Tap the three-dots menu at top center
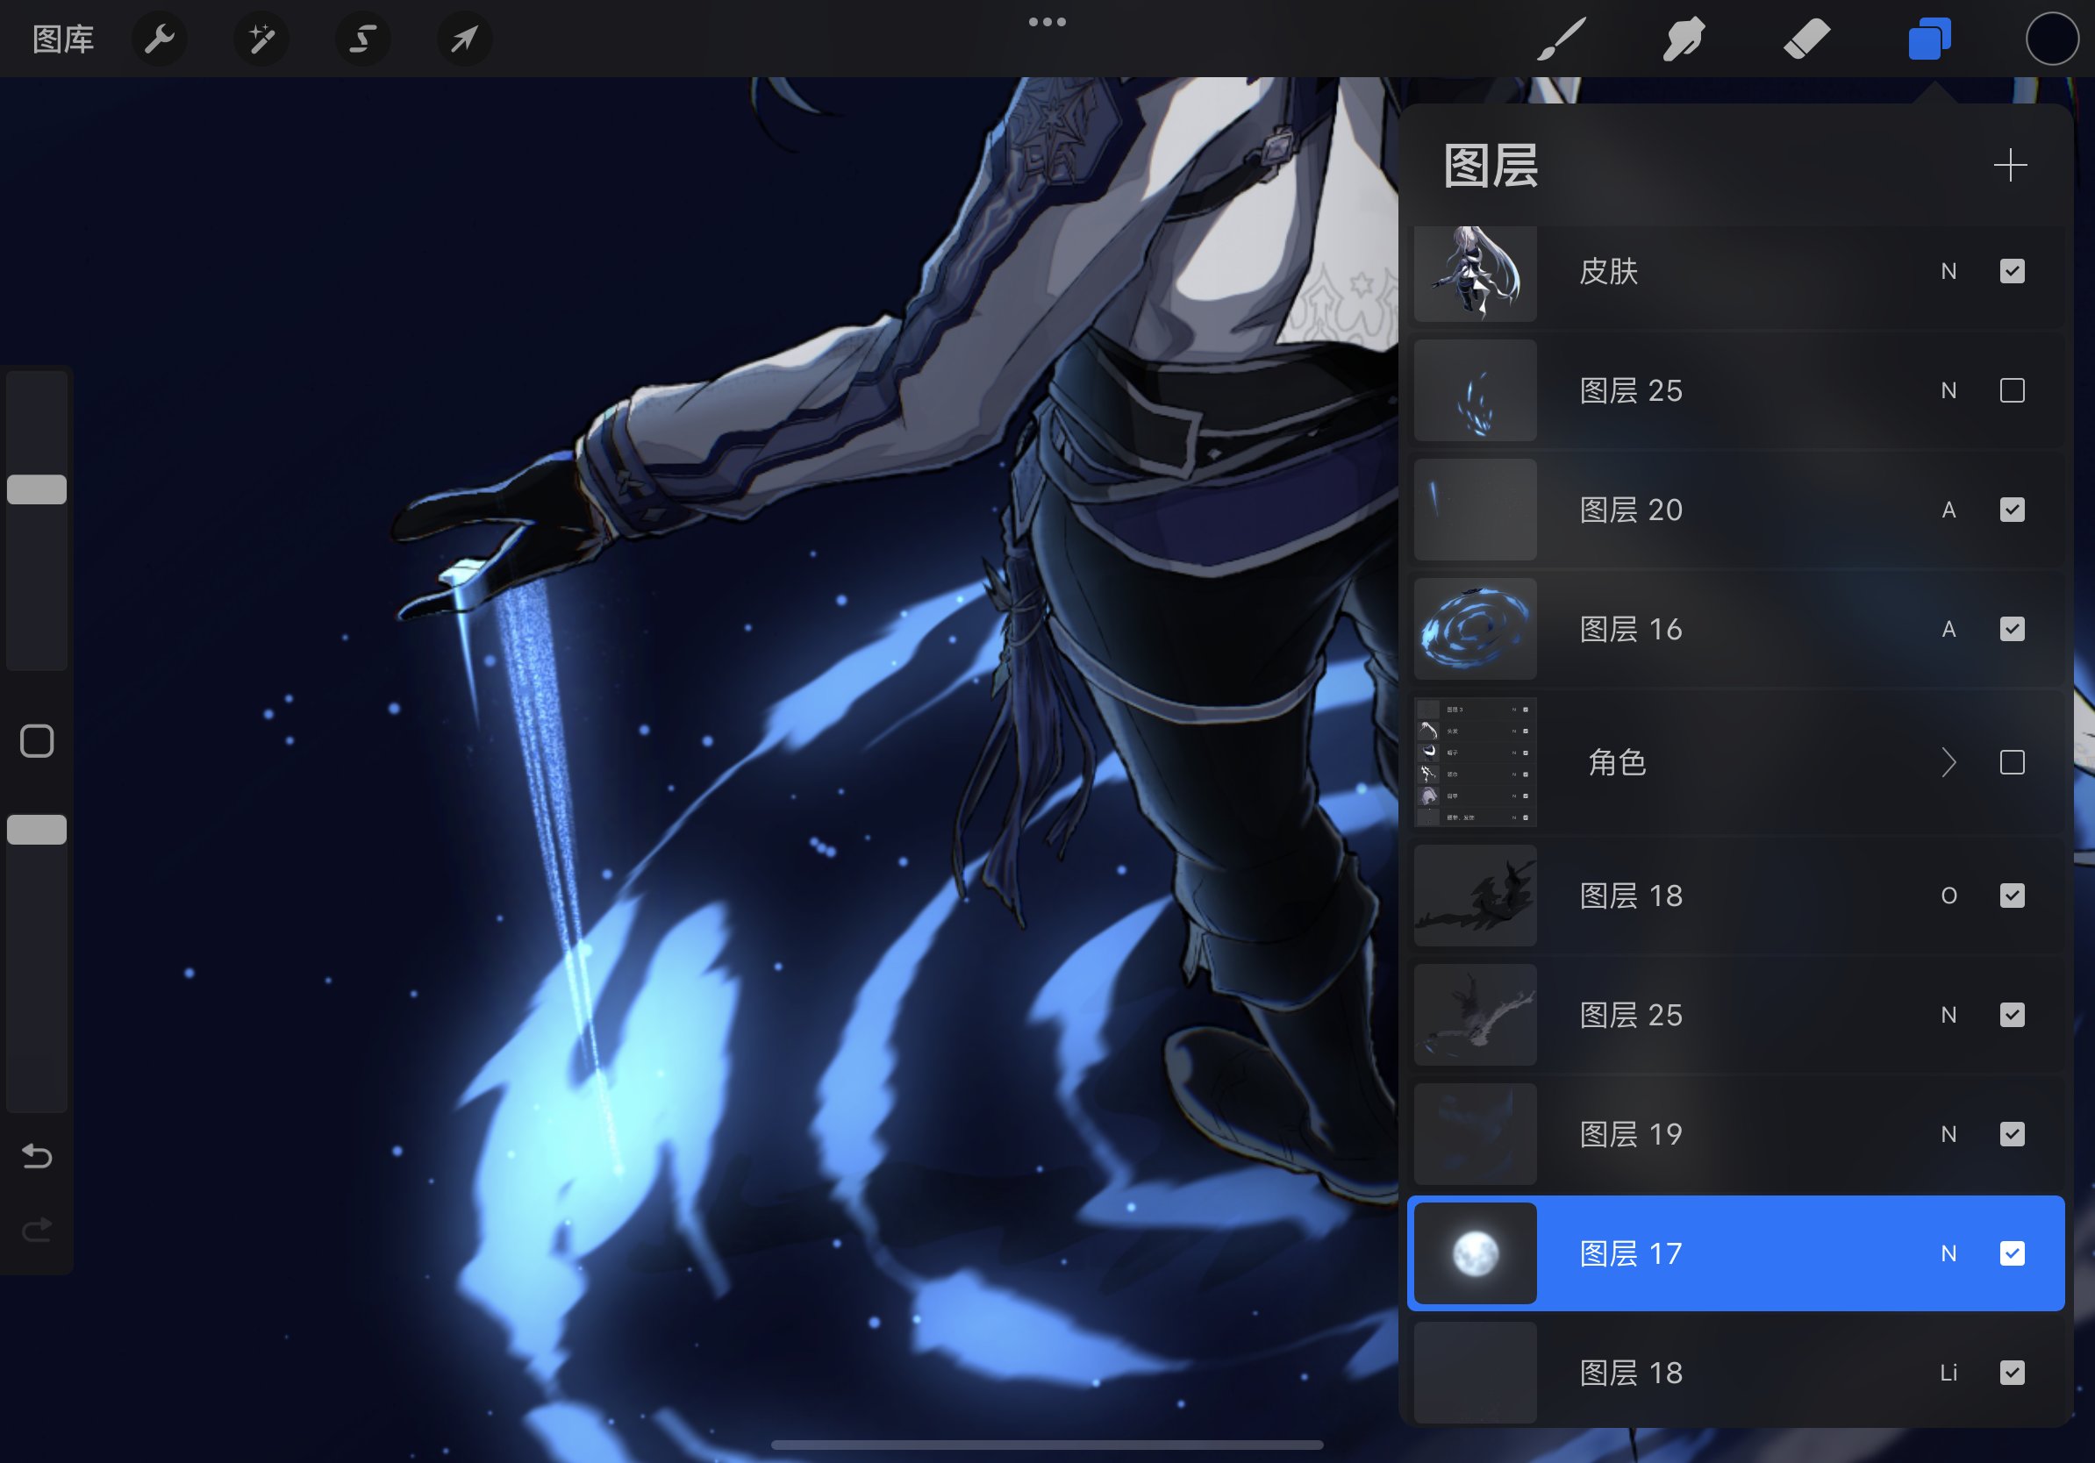Image resolution: width=2095 pixels, height=1463 pixels. [1047, 22]
